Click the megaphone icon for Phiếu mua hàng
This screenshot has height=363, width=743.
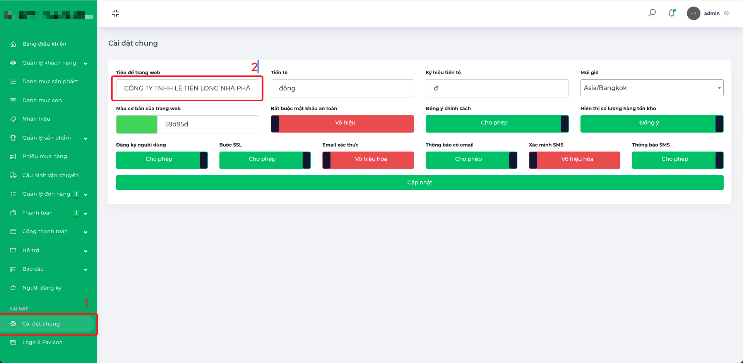[x=13, y=157]
